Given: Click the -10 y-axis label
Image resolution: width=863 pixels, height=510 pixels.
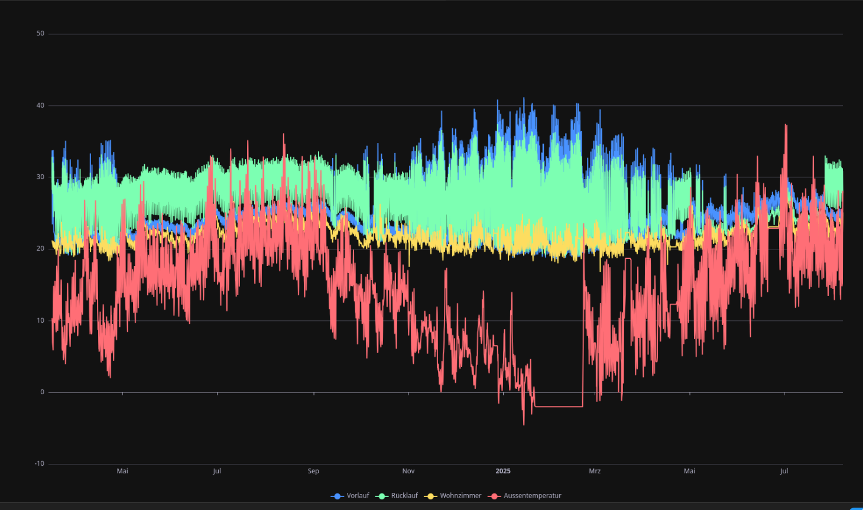Looking at the screenshot, I should (39, 464).
